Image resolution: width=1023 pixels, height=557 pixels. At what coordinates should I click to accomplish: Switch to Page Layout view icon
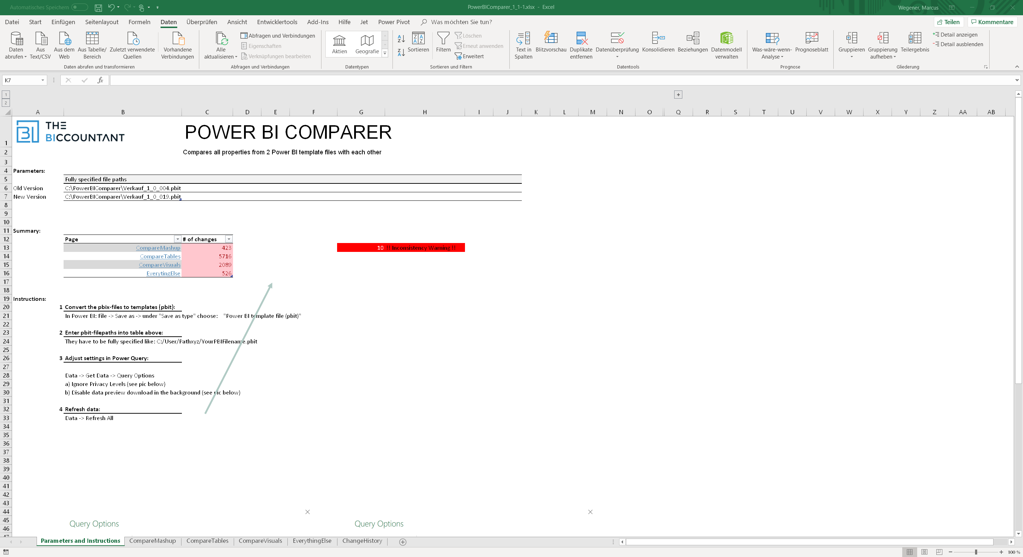click(924, 552)
